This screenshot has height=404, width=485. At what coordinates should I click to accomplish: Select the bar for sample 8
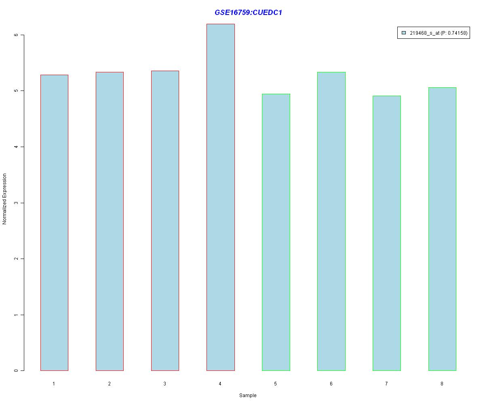point(442,229)
